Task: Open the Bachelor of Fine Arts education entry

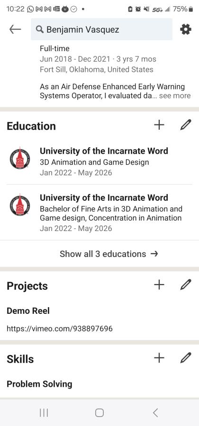Action: pos(111,214)
